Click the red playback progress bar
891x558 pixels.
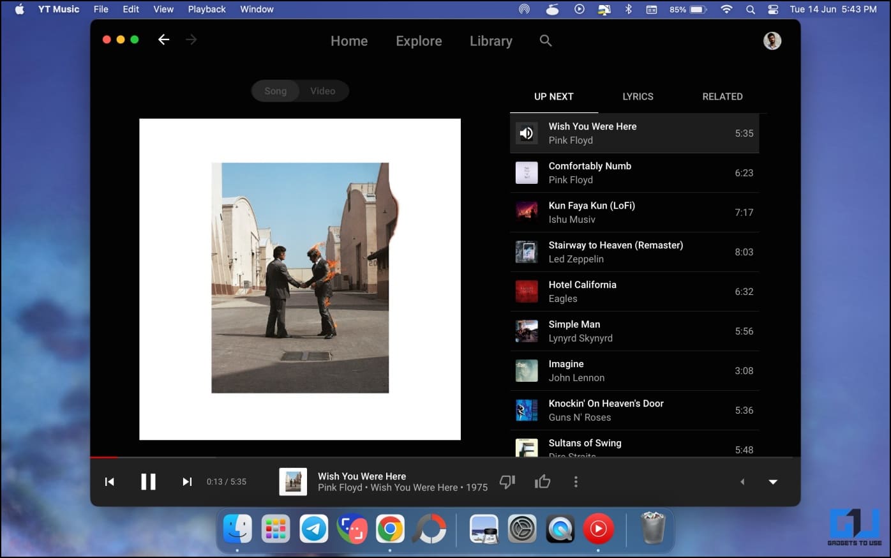coord(103,457)
